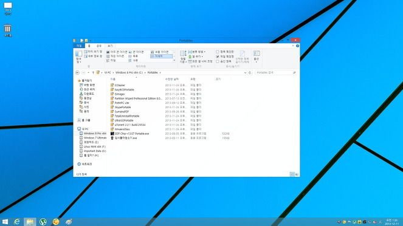Collapse the ribbon with the chevron
The height and width of the screenshot is (226, 403).
tap(293, 46)
